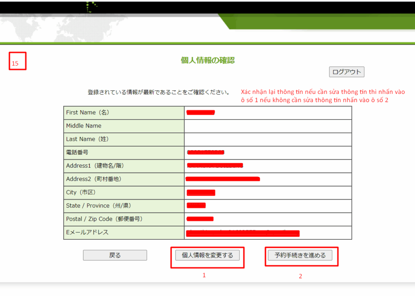Image resolution: width=415 pixels, height=296 pixels.
Task: Select the 電話番号 label cell
Action: tap(124, 153)
